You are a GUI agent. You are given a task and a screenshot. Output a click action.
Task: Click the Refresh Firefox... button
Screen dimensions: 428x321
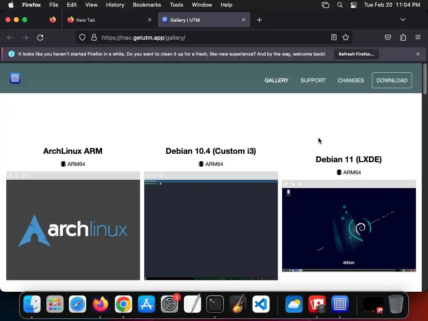coord(356,54)
